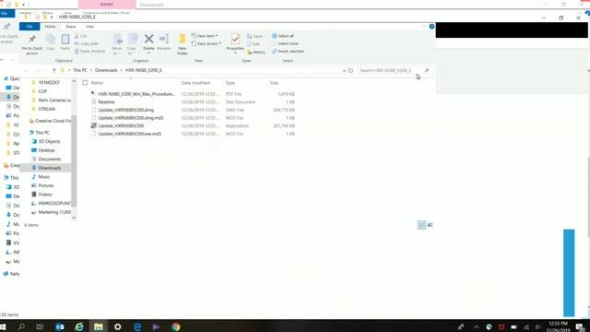Expand the Delete options arrow

click(148, 53)
